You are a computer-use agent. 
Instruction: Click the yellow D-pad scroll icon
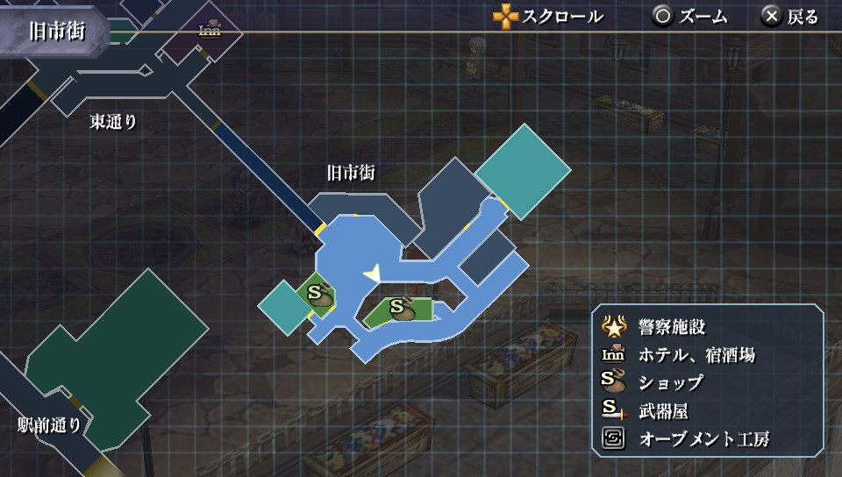tap(505, 17)
